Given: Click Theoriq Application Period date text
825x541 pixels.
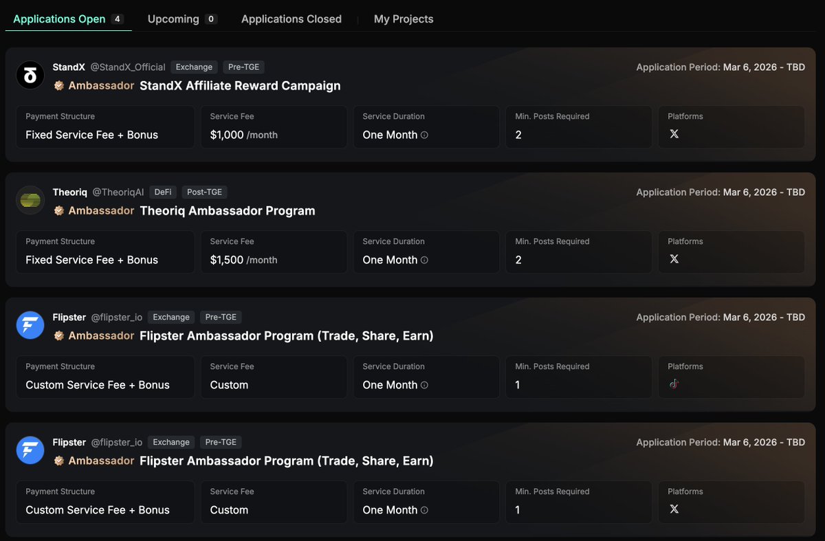Looking at the screenshot, I should 764,192.
